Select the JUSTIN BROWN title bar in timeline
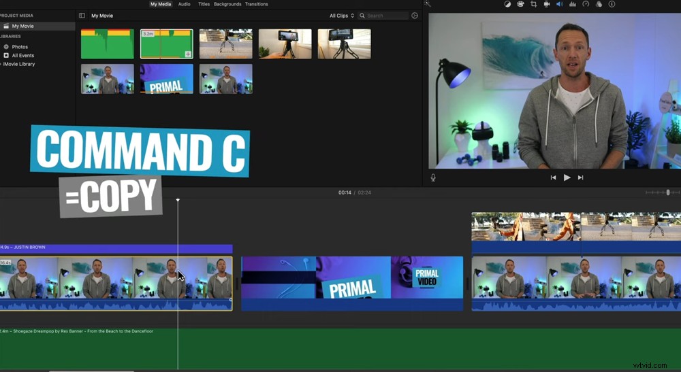This screenshot has width=681, height=372. click(x=116, y=248)
